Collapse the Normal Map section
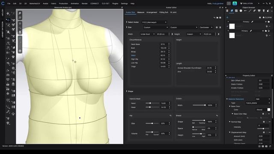The image size is (274, 154). (x=229, y=122)
